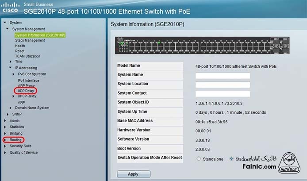Viewport: 307px width, 181px height.
Task: Expand the DHCP Relay node
Action: pos(14,96)
